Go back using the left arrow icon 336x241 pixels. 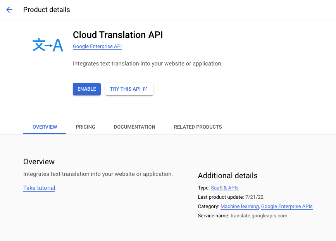coord(9,10)
